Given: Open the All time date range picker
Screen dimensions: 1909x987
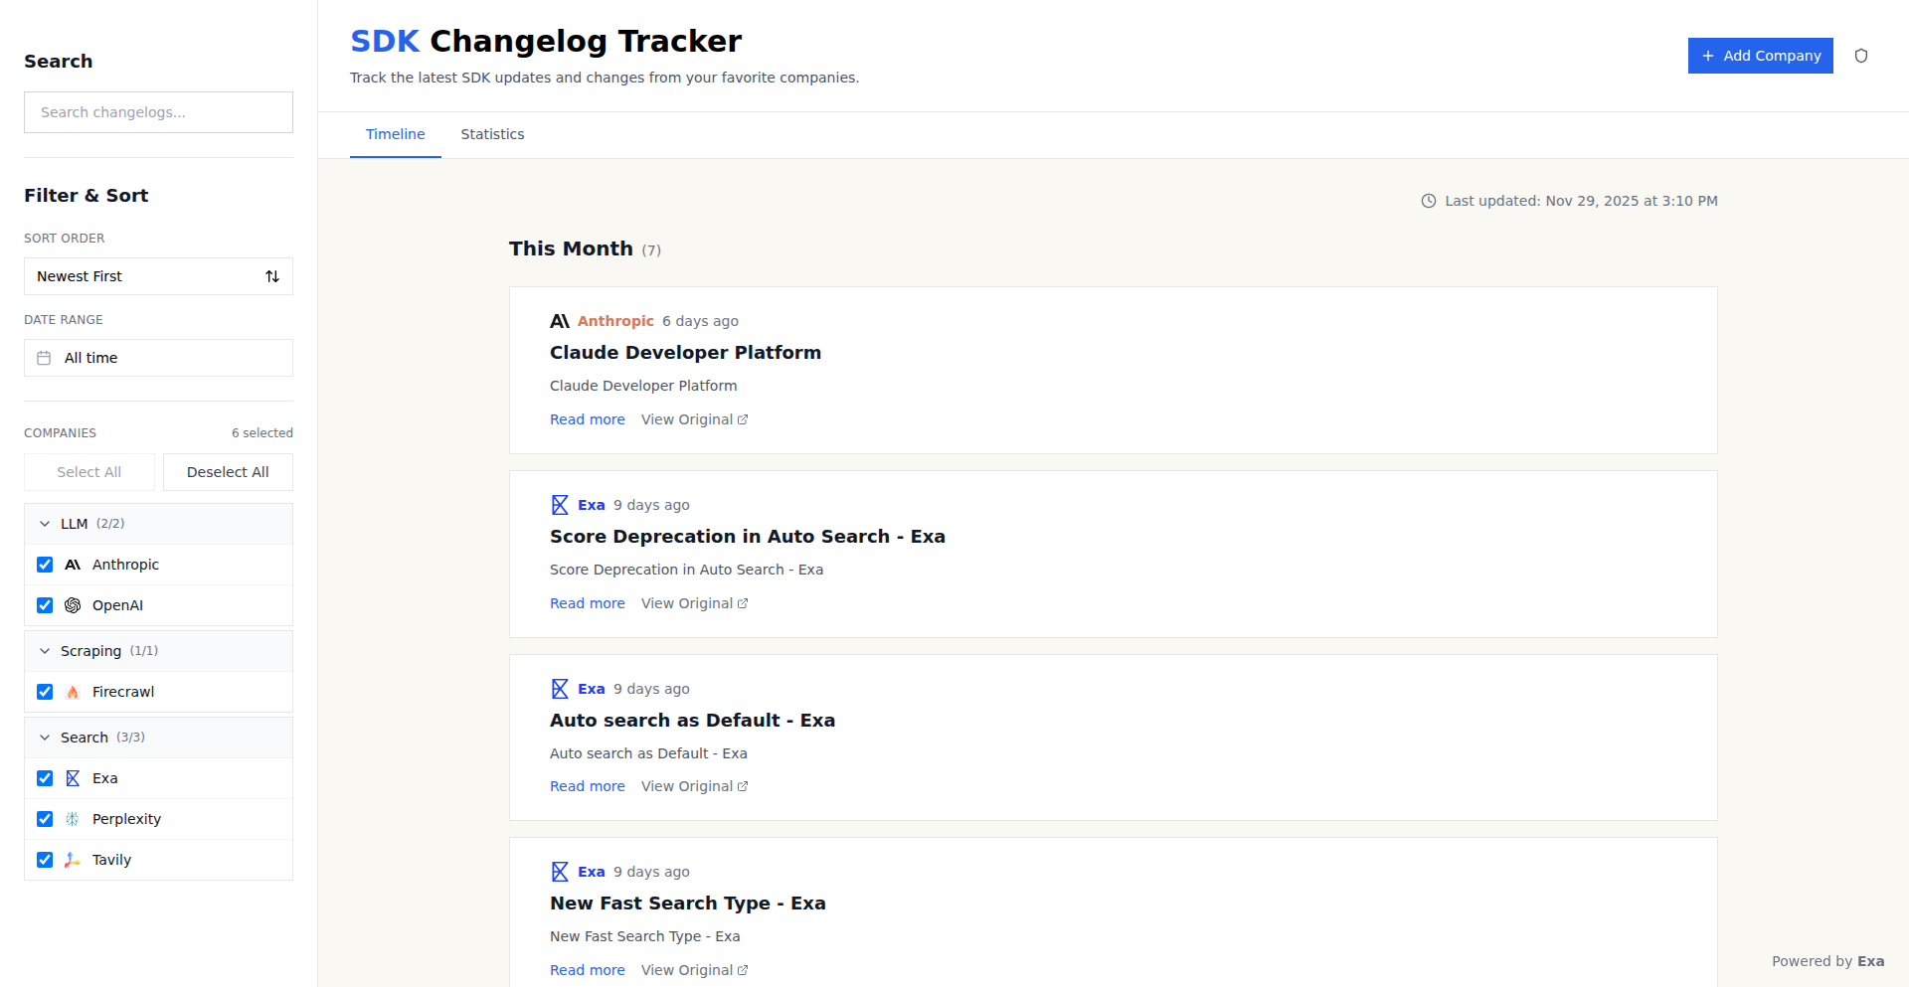Looking at the screenshot, I should (x=158, y=358).
